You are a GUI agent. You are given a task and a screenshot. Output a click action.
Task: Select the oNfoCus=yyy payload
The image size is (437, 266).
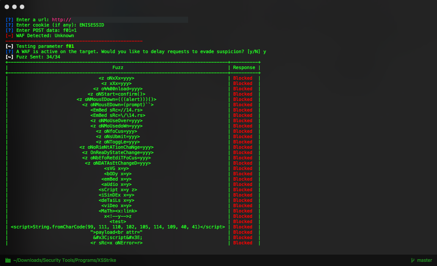pos(116,131)
